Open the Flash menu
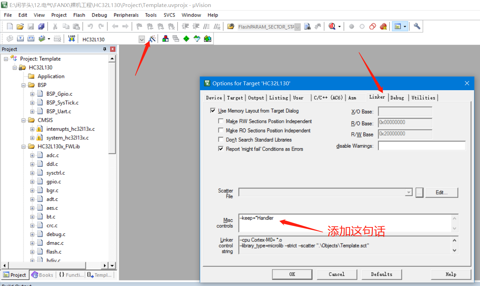 pyautogui.click(x=79, y=15)
